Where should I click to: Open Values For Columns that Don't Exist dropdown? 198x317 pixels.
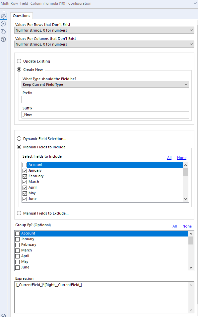point(104,44)
